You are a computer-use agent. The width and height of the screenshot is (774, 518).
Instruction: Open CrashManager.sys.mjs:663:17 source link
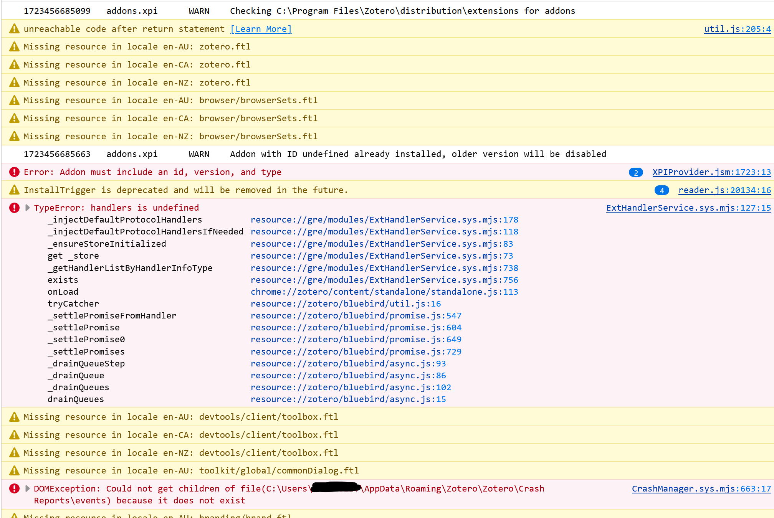701,489
